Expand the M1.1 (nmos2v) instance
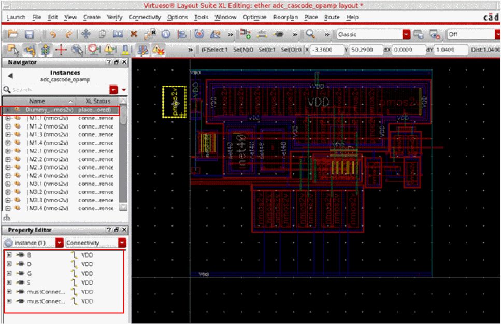Screen dimensions: 501x324 [x=8, y=118]
